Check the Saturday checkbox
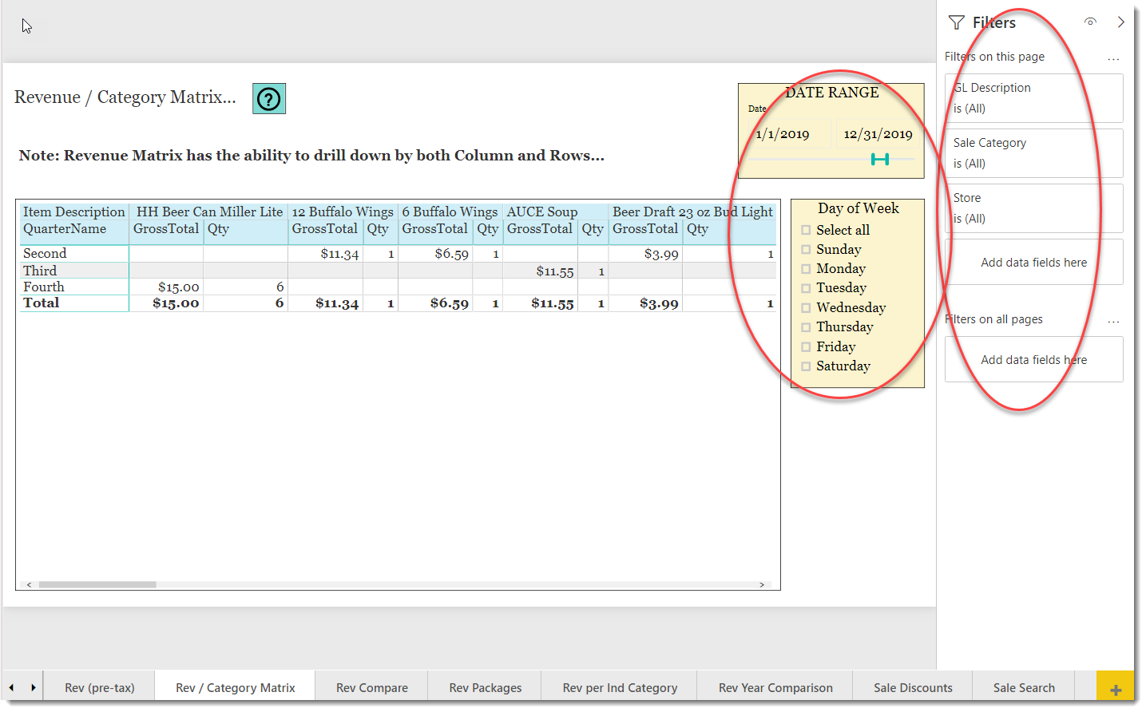 click(806, 366)
